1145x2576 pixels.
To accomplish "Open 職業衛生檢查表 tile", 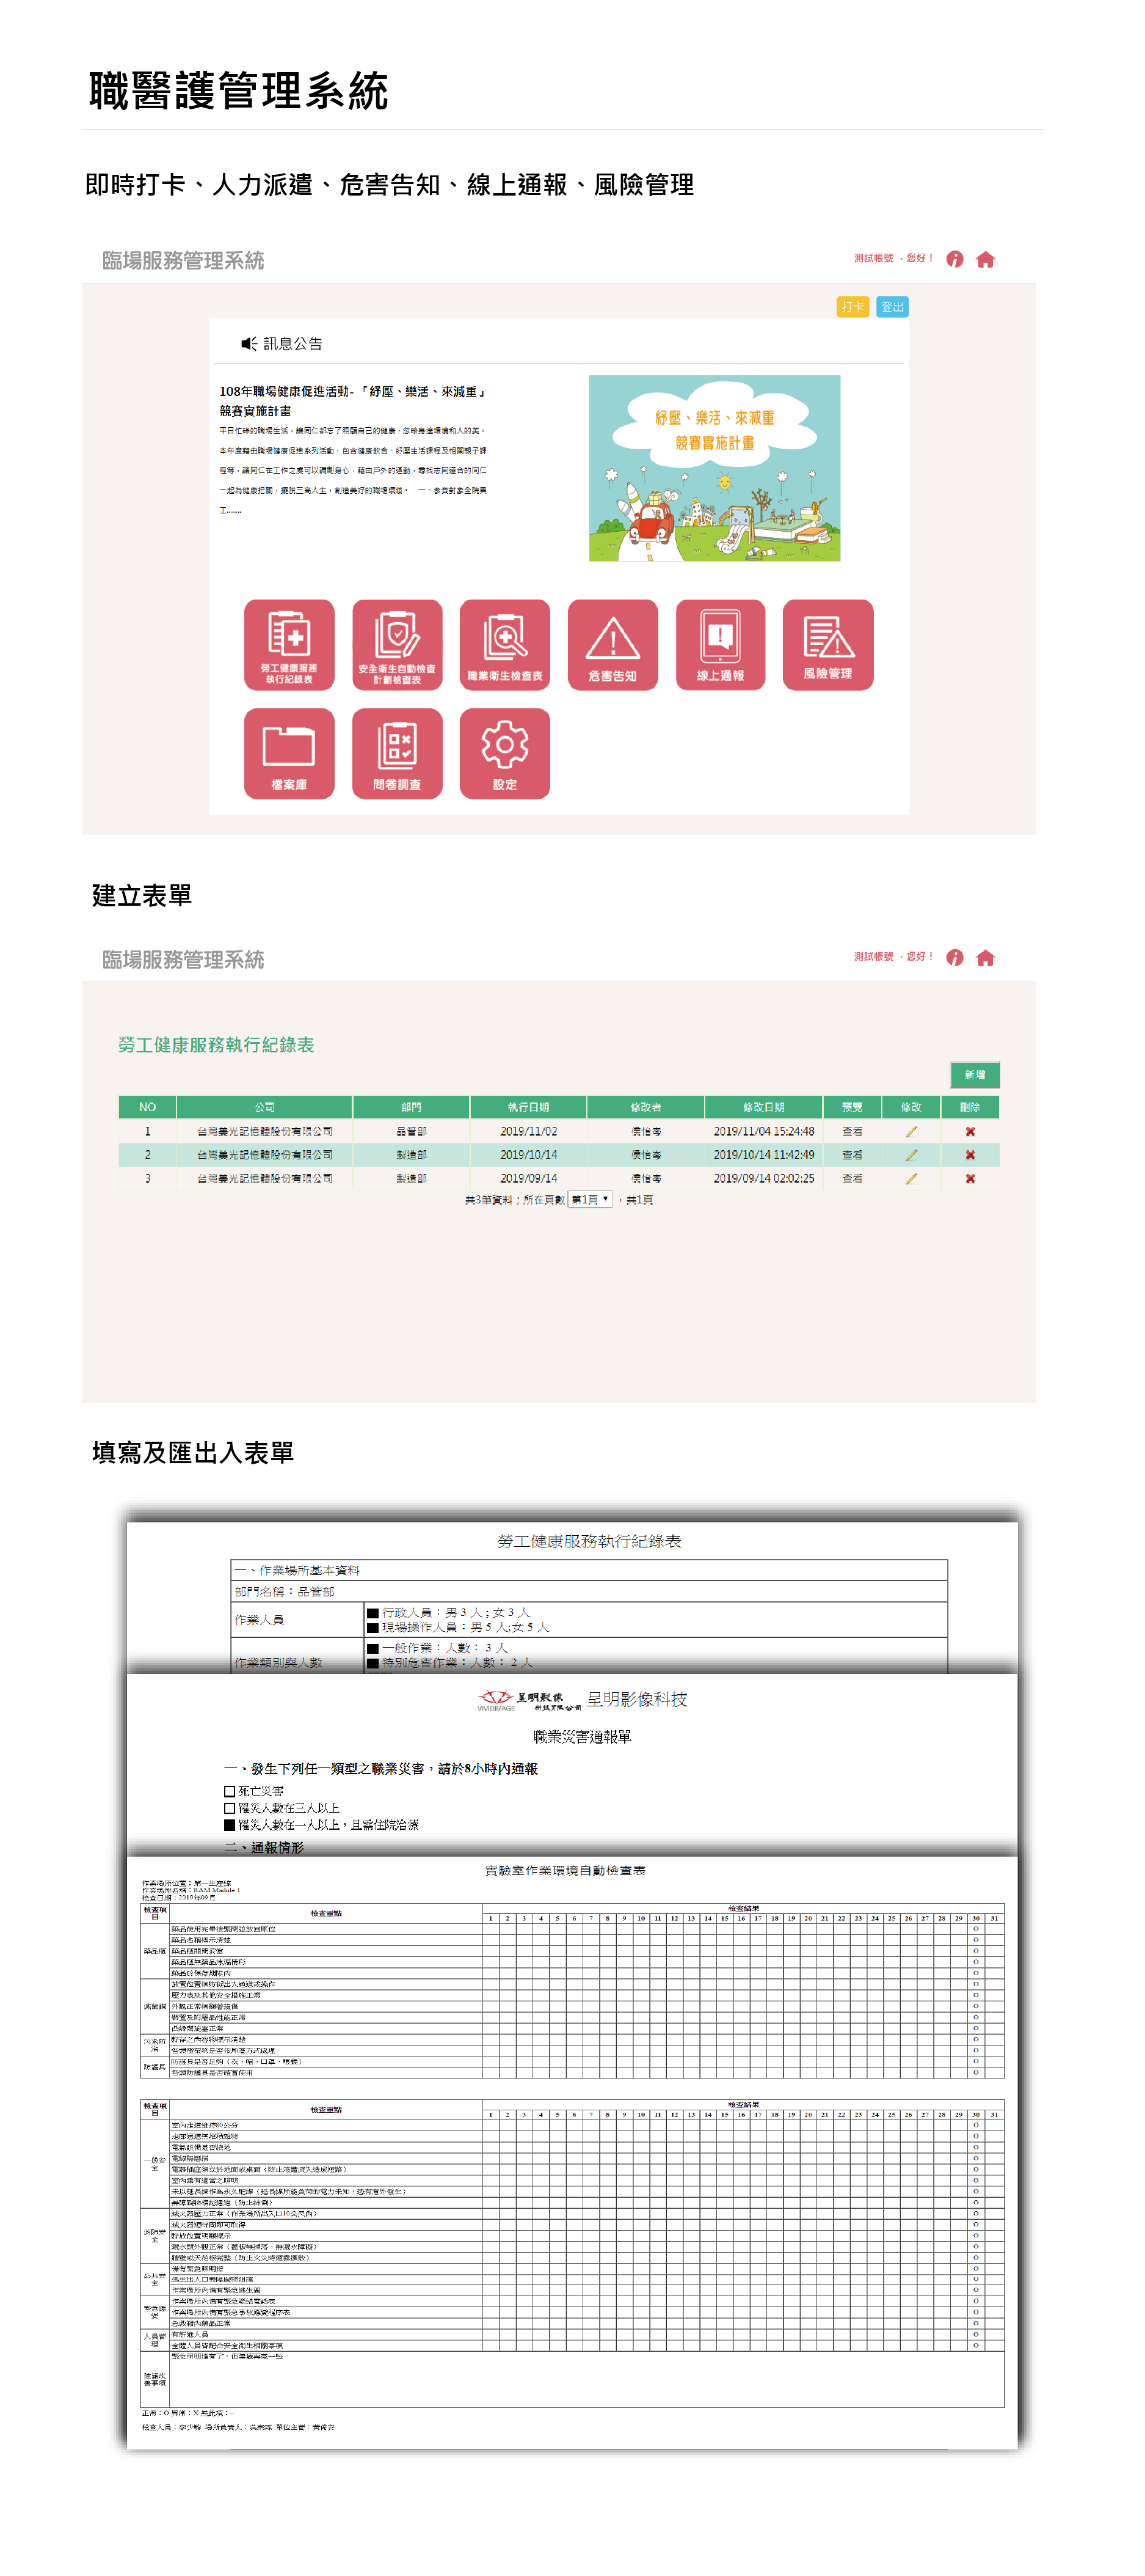I will tap(504, 645).
